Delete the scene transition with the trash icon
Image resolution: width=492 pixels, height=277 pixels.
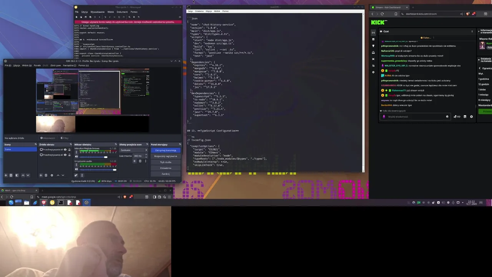[x=140, y=161]
